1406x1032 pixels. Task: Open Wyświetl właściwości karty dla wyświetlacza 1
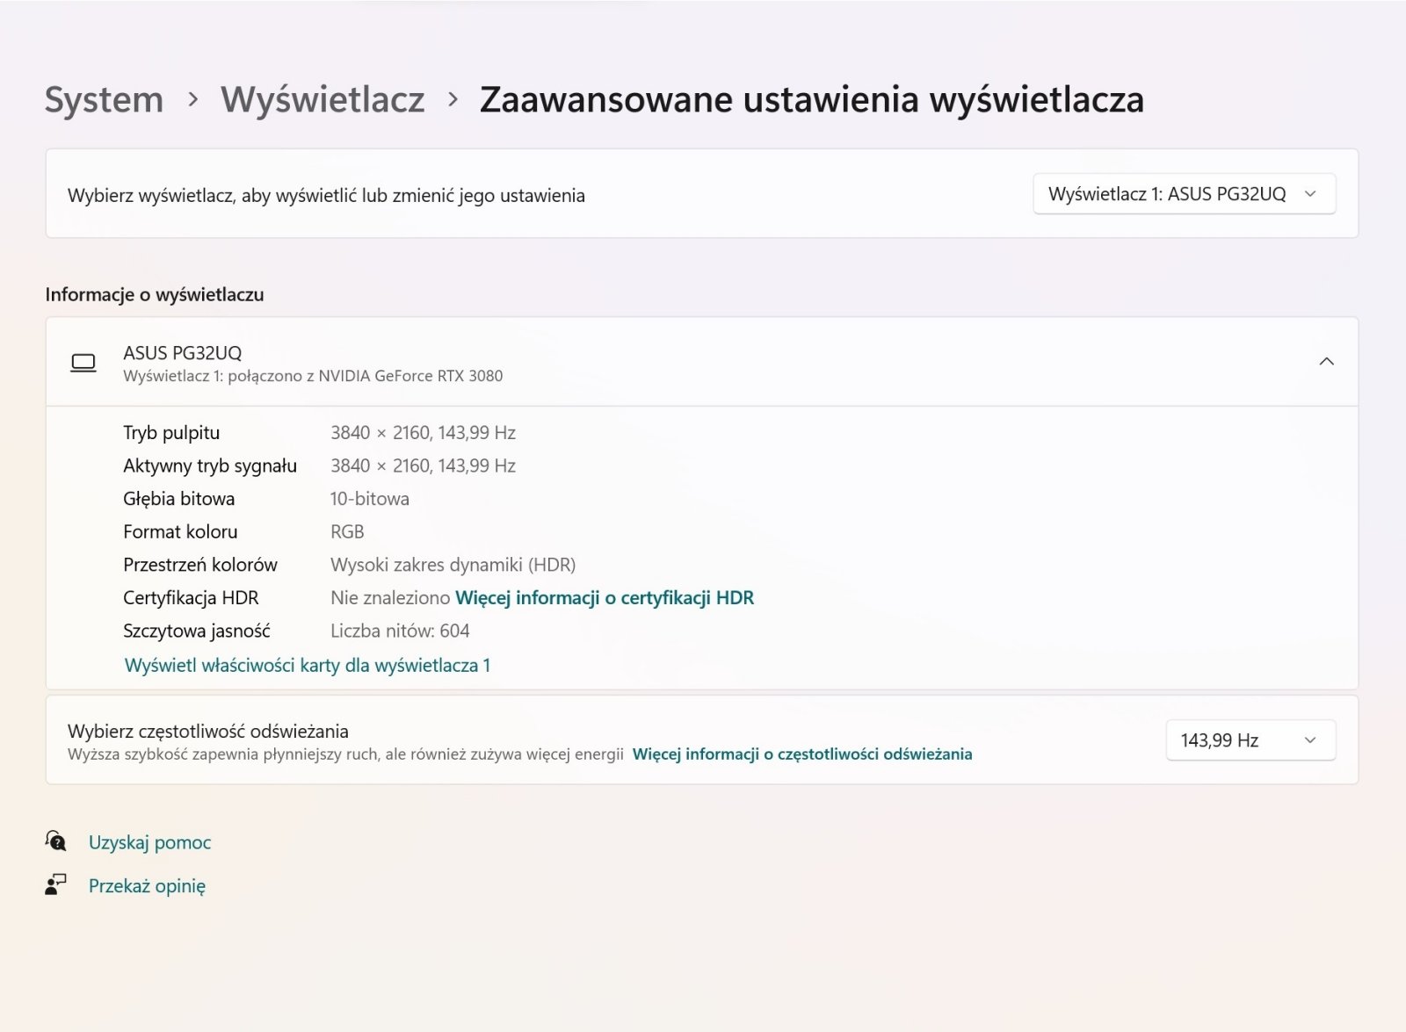pos(308,666)
